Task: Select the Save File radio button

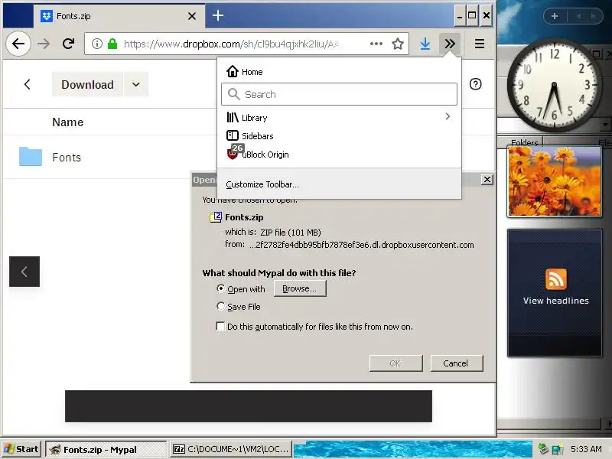Action: [220, 306]
